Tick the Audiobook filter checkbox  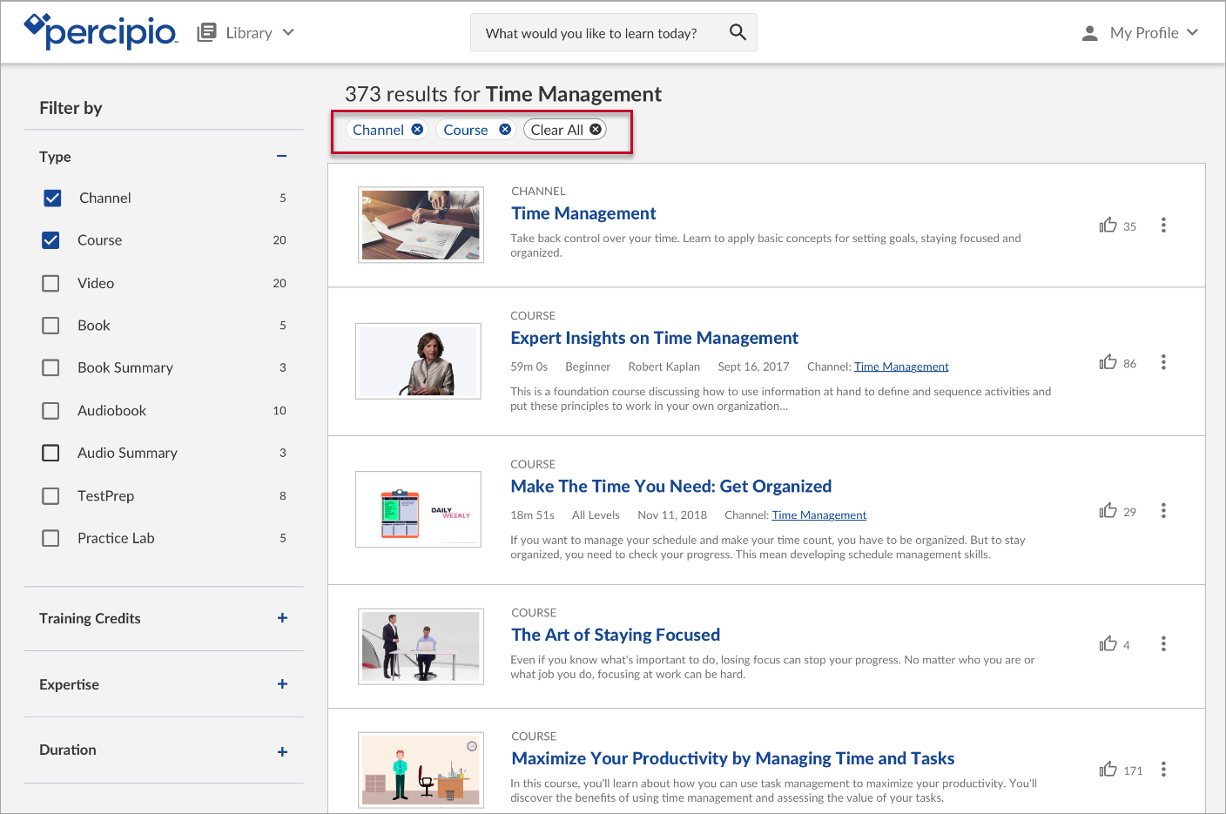tap(51, 411)
